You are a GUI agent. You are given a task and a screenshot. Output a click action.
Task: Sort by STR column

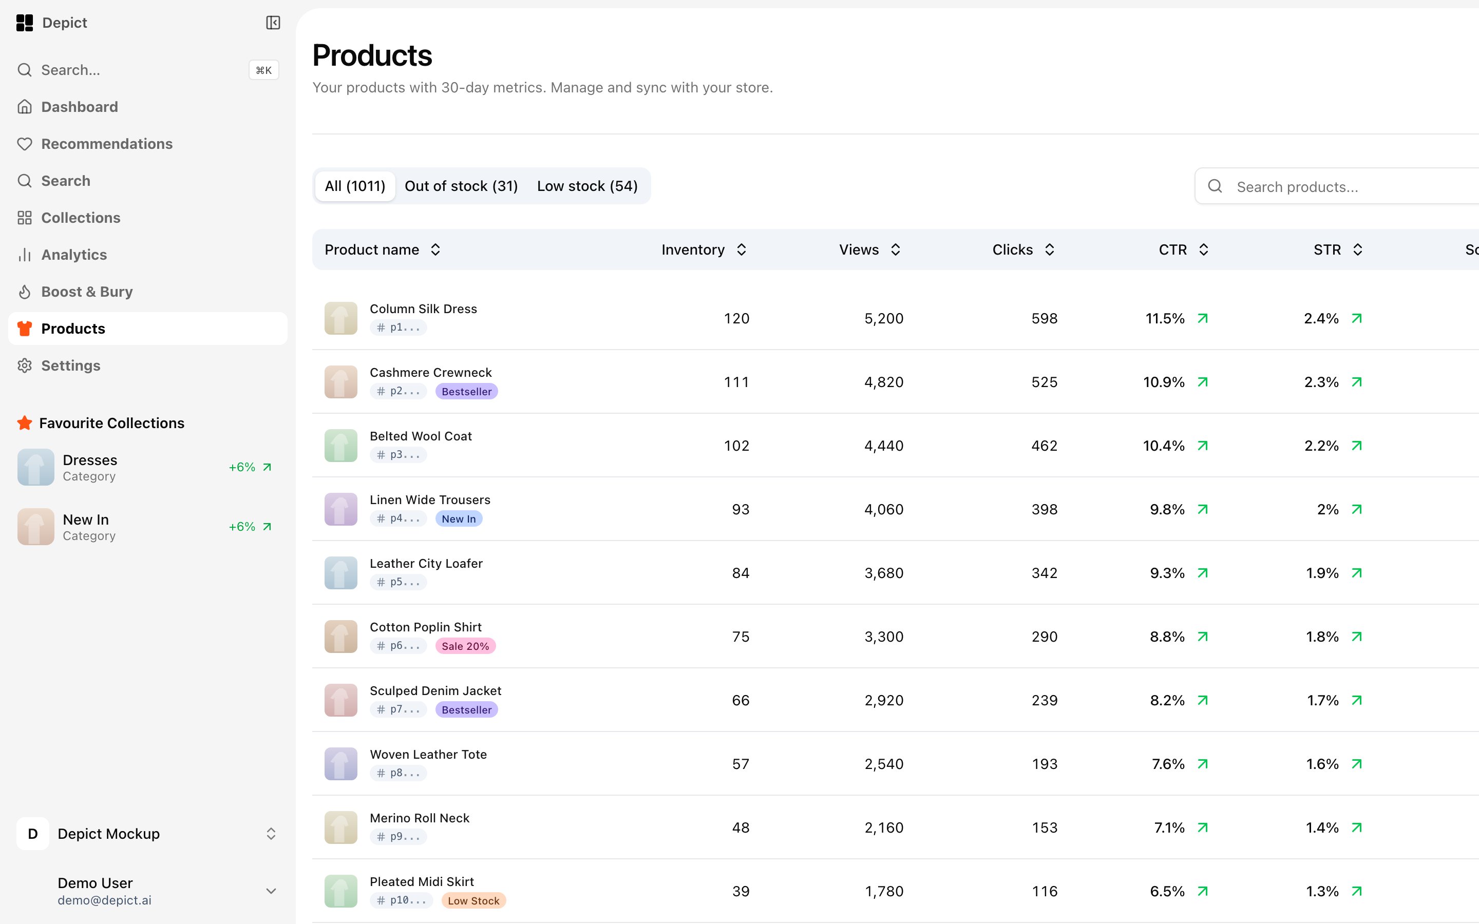click(1338, 249)
